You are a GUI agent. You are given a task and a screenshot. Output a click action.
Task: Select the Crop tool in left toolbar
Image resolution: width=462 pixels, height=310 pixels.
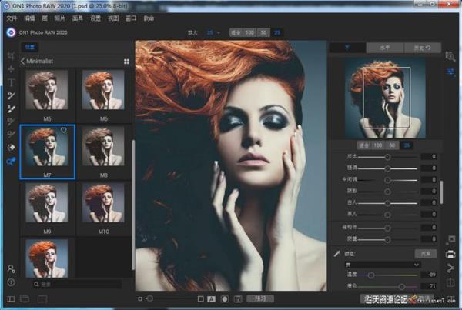pyautogui.click(x=11, y=56)
